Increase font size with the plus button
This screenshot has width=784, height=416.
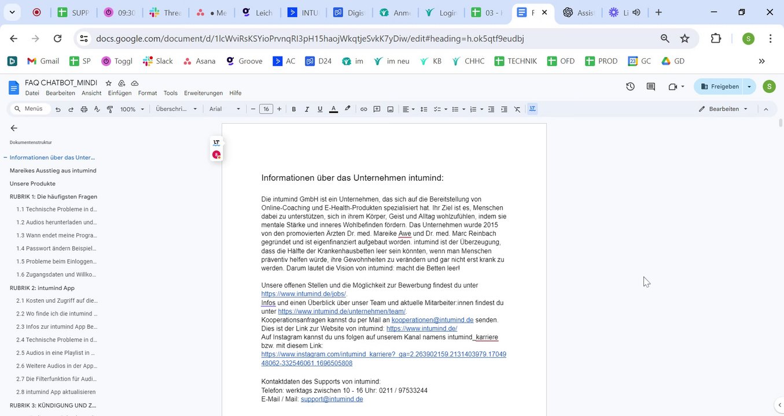click(279, 109)
